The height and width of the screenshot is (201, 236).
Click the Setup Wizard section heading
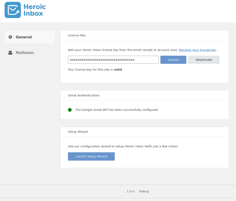click(x=78, y=132)
